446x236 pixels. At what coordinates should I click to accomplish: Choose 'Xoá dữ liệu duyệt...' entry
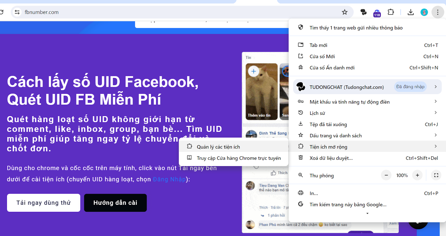(367, 158)
